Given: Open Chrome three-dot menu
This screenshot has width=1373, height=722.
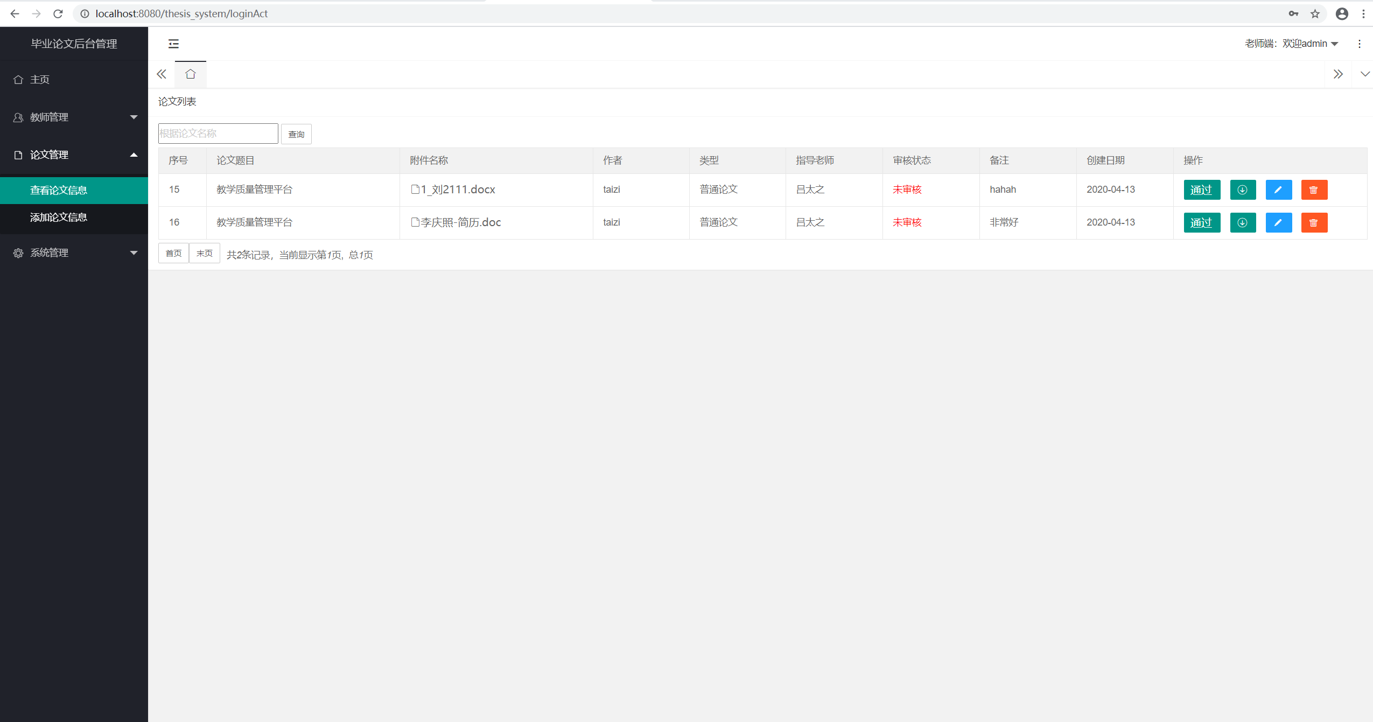Looking at the screenshot, I should click(1363, 13).
